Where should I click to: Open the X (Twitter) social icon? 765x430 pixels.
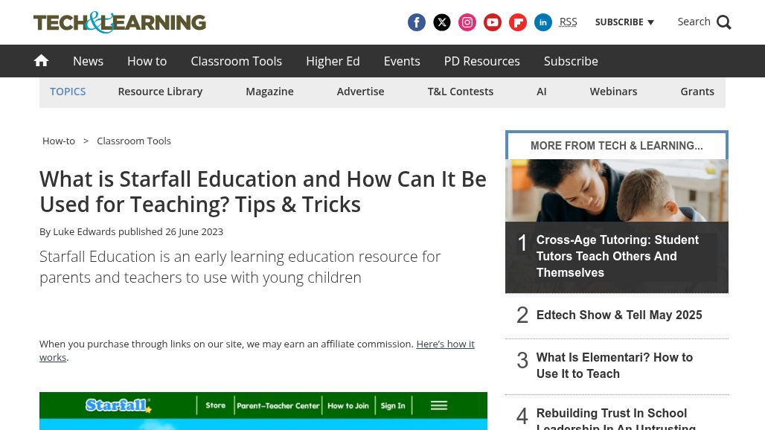pos(441,22)
